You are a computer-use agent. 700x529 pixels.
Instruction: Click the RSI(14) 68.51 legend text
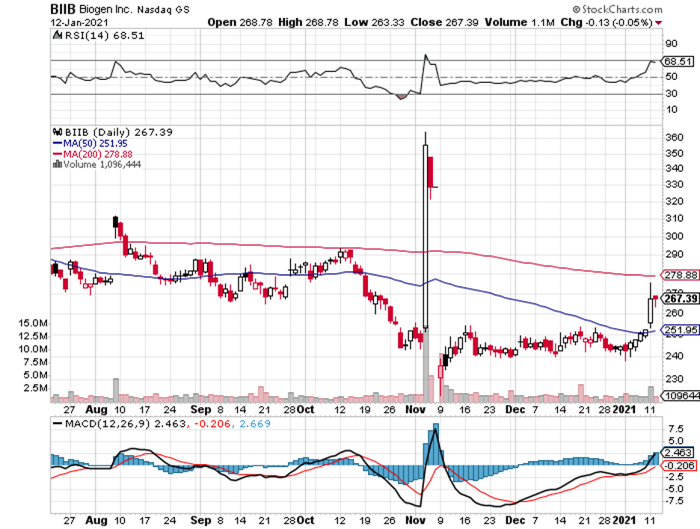click(105, 35)
